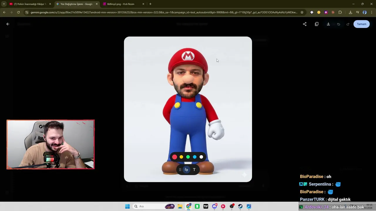
Task: Open the red play-button app on taskbar
Action: [223, 206]
